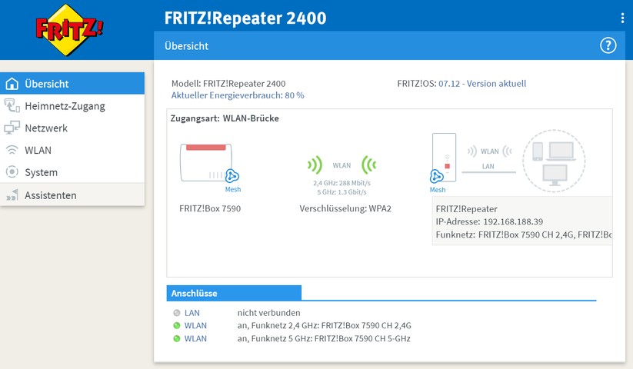This screenshot has height=369, width=633.
Task: Expand the Netzwerk sidebar section
Action: tap(46, 128)
